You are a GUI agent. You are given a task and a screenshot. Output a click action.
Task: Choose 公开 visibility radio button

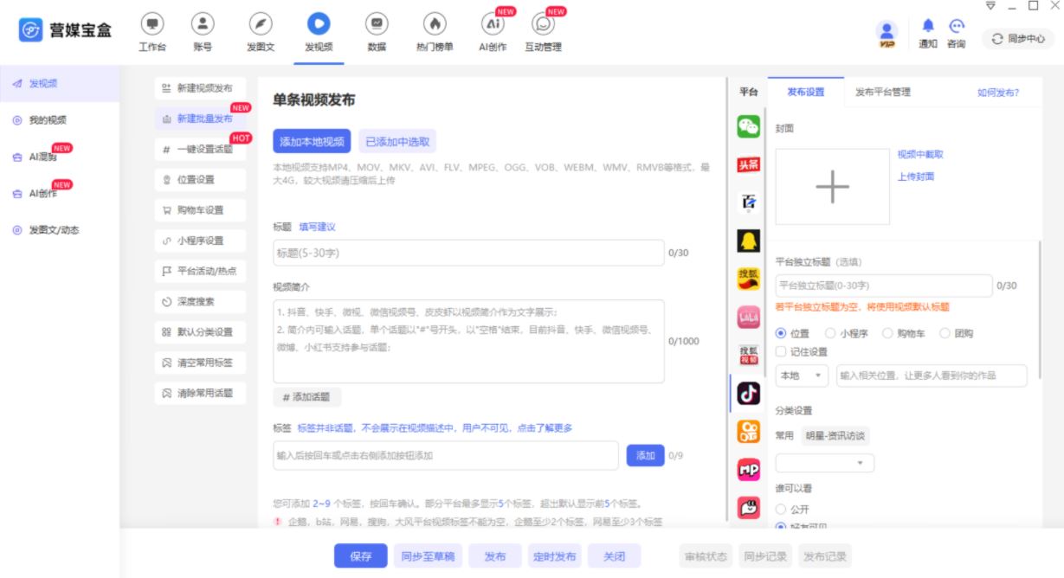[x=781, y=510]
